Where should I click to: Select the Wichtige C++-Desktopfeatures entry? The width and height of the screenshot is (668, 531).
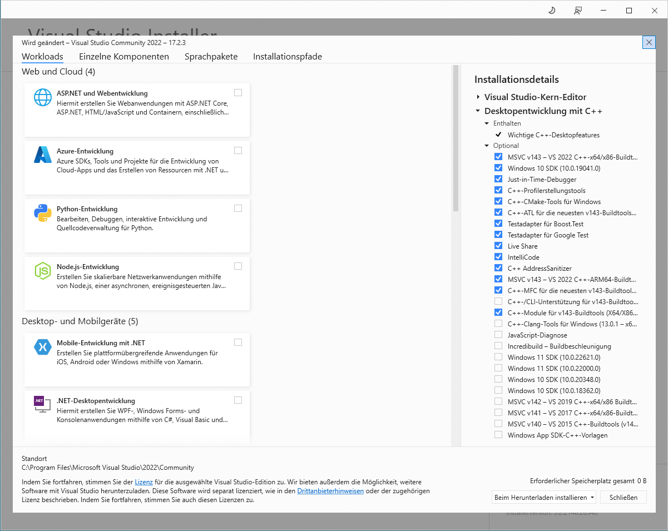[553, 135]
